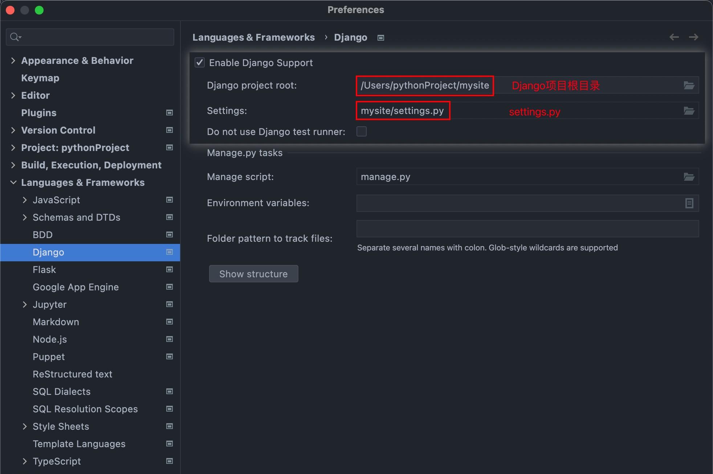Click the project-level icon beside the Django breadcrumb
The width and height of the screenshot is (713, 474).
pos(380,38)
